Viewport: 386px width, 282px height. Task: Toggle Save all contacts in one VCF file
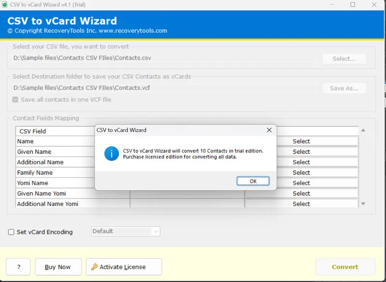(x=15, y=99)
